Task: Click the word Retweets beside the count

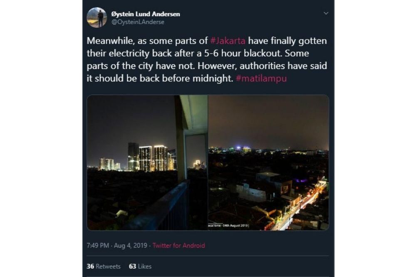Action: [x=108, y=266]
